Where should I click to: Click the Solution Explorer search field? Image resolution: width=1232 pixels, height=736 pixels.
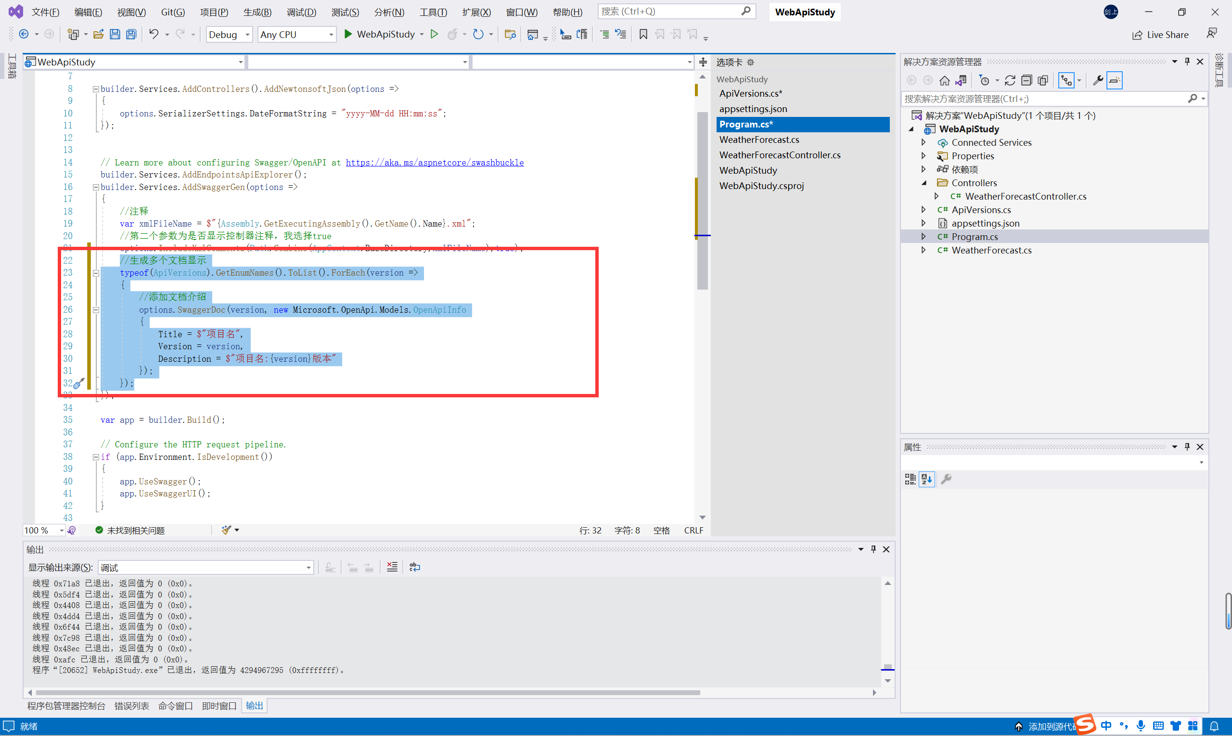(x=1042, y=99)
